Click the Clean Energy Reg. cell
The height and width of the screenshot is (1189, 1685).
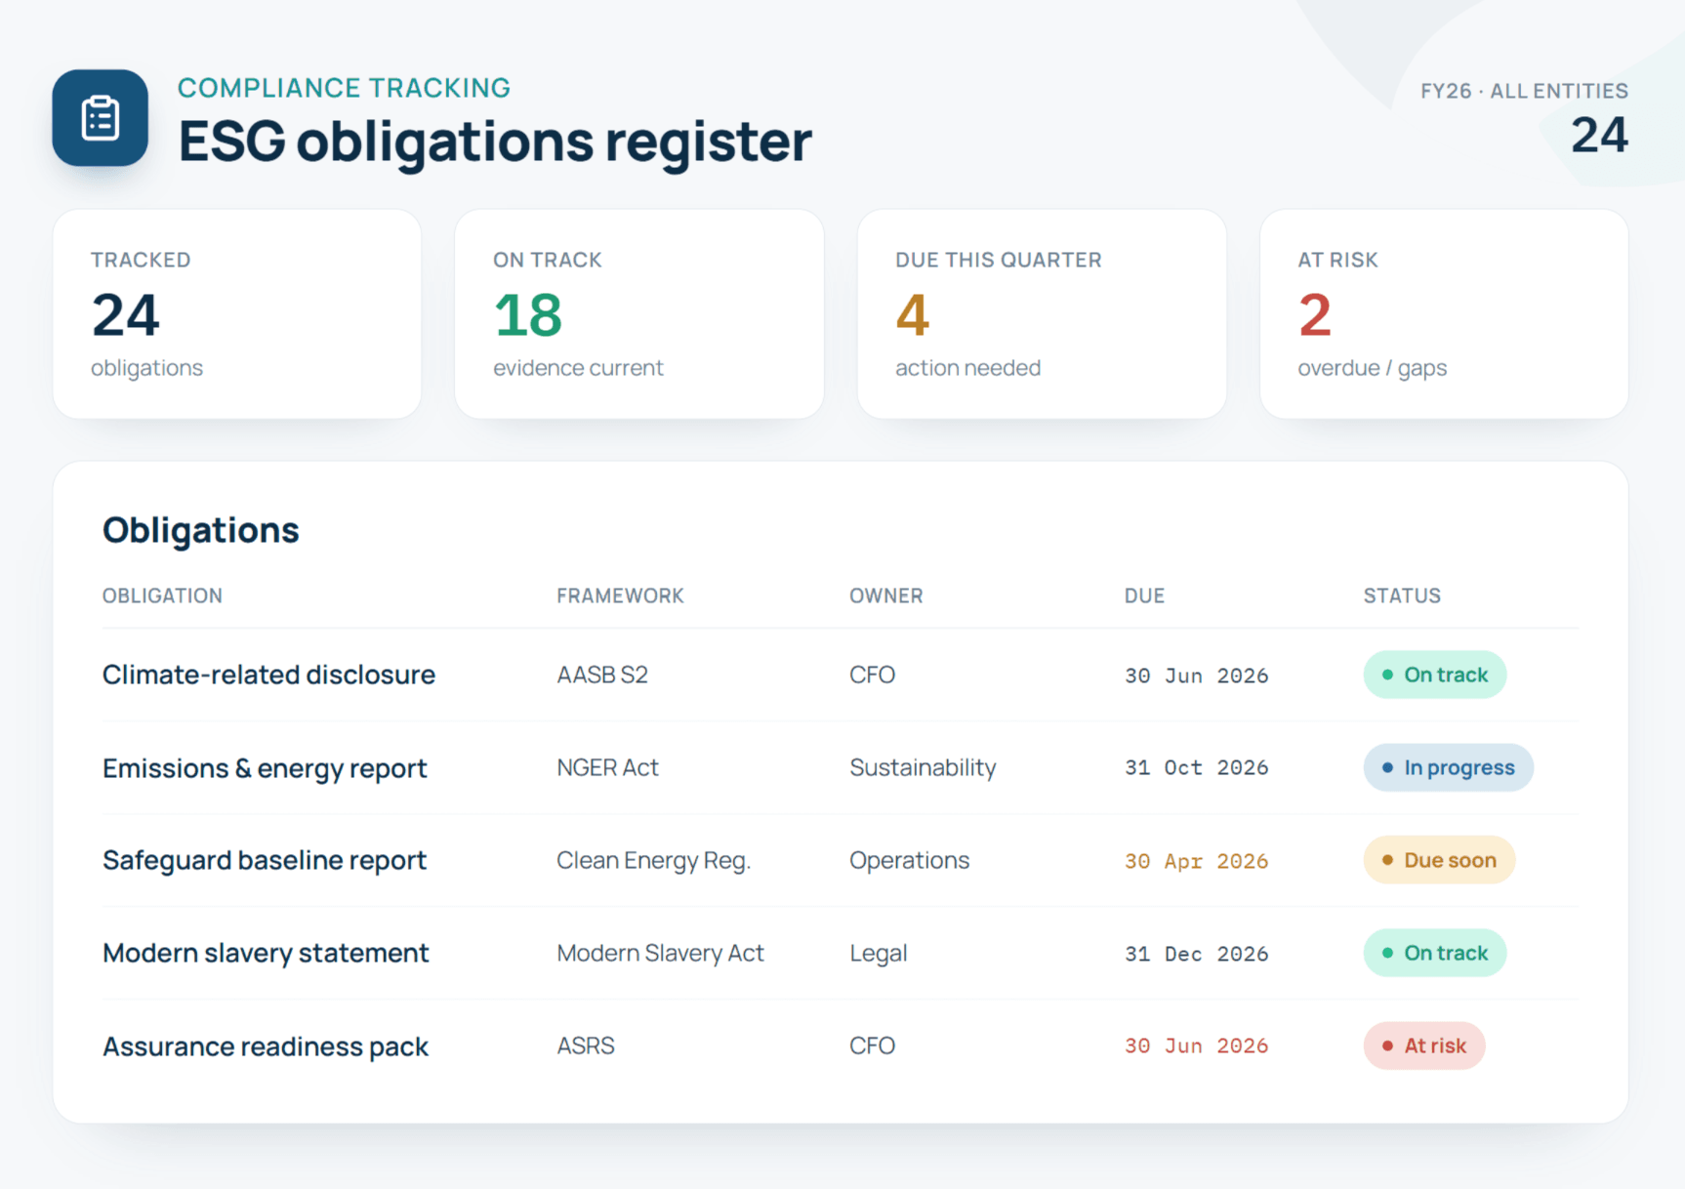(653, 860)
